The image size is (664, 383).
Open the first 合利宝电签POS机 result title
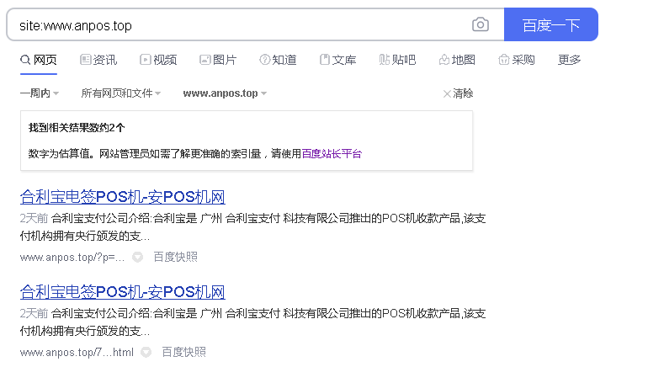pos(123,198)
